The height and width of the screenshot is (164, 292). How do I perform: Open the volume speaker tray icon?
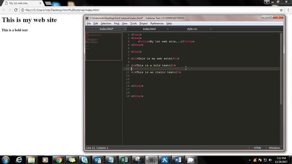click(271, 160)
